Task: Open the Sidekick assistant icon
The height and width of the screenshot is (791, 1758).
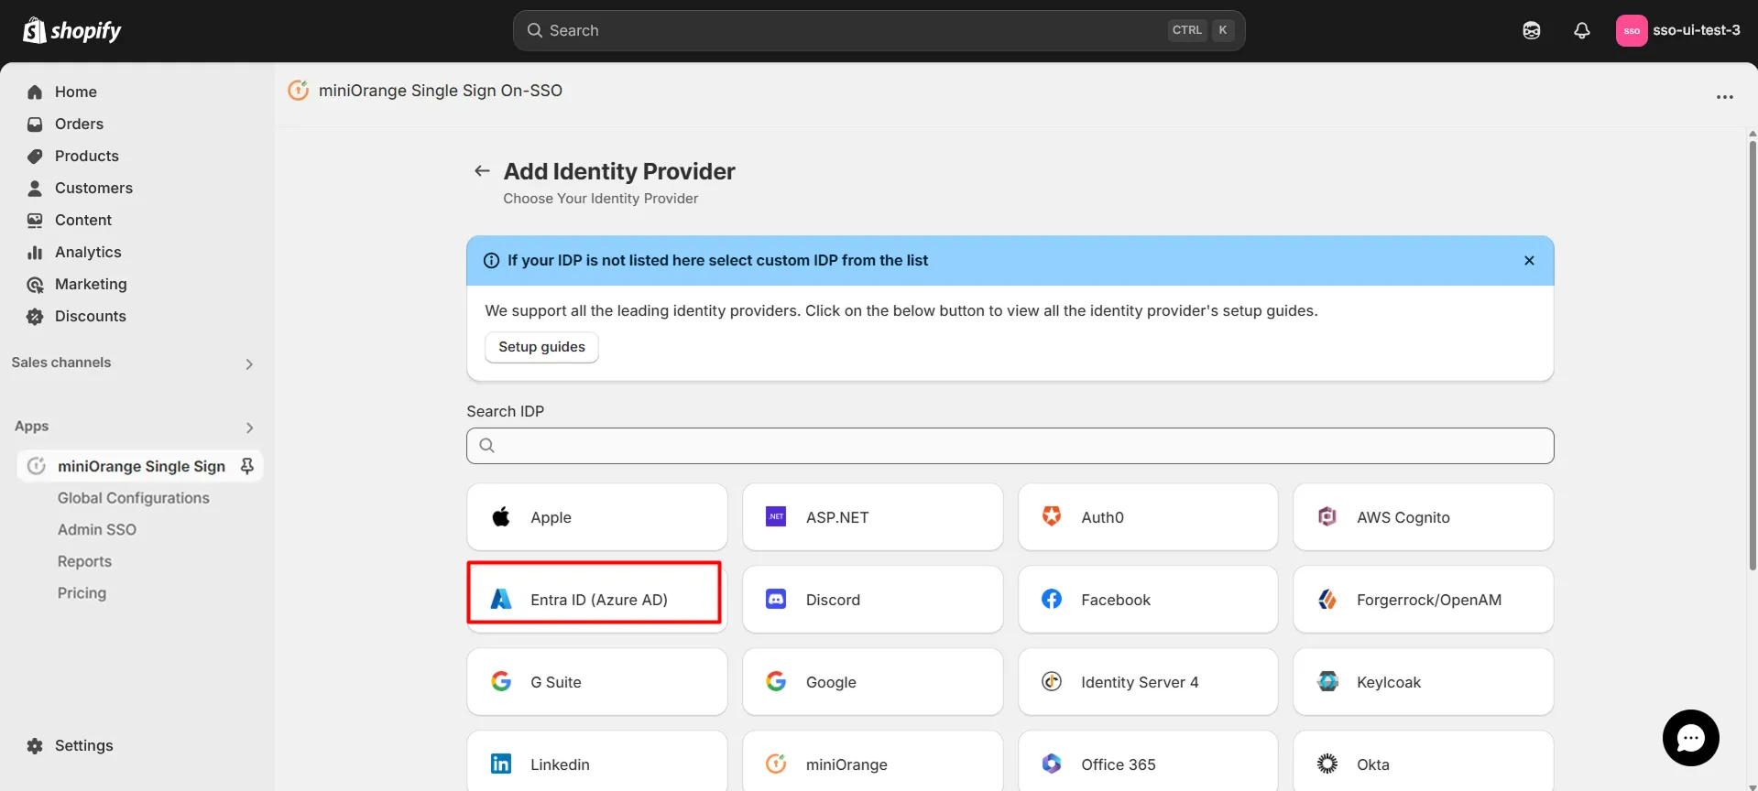Action: (x=1531, y=30)
